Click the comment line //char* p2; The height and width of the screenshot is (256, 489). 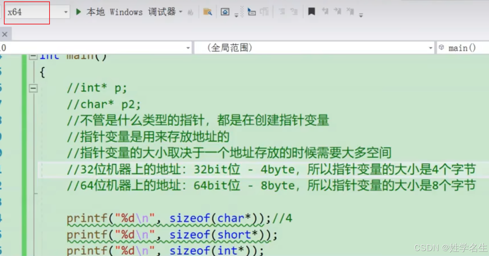(104, 104)
